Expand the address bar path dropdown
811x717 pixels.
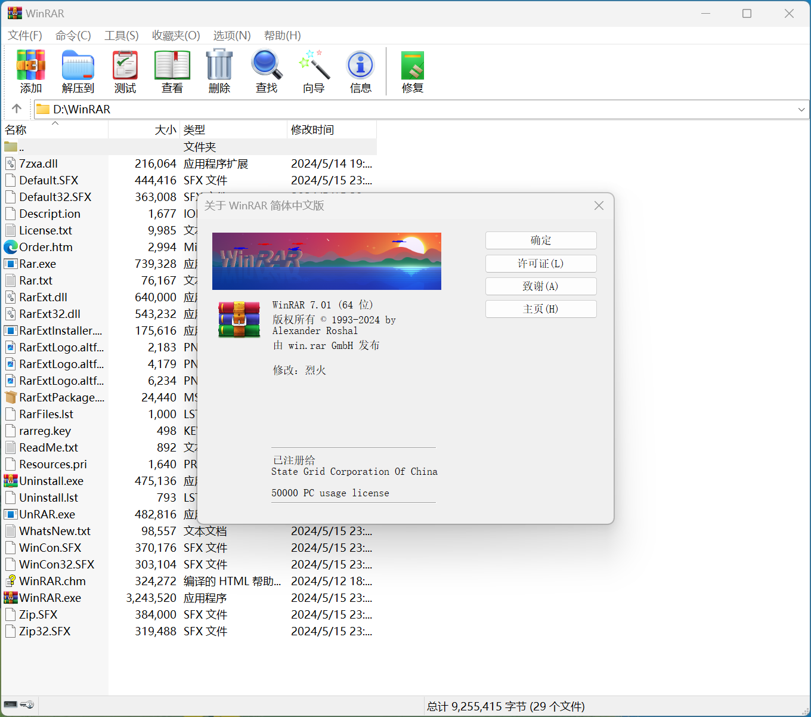click(801, 109)
